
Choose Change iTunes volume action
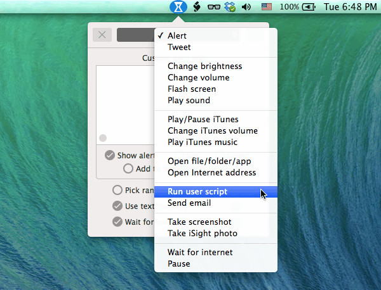pyautogui.click(x=216, y=130)
